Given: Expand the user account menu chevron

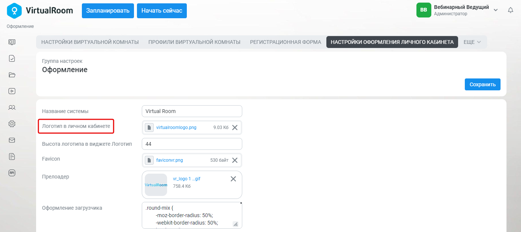Looking at the screenshot, I should pyautogui.click(x=496, y=10).
